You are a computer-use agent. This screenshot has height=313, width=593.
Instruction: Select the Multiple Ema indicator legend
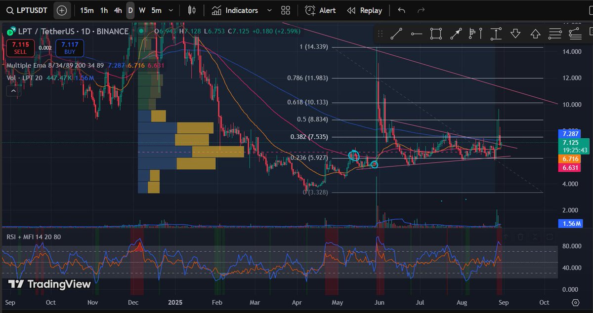tap(55, 65)
